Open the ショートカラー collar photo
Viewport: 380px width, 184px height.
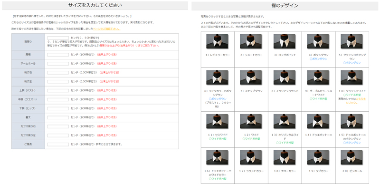pos(251,41)
